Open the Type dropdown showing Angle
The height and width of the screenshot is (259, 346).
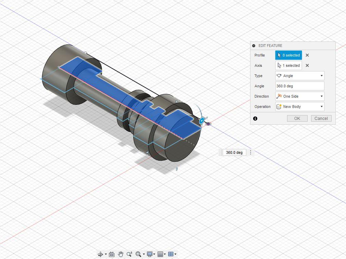click(x=300, y=76)
